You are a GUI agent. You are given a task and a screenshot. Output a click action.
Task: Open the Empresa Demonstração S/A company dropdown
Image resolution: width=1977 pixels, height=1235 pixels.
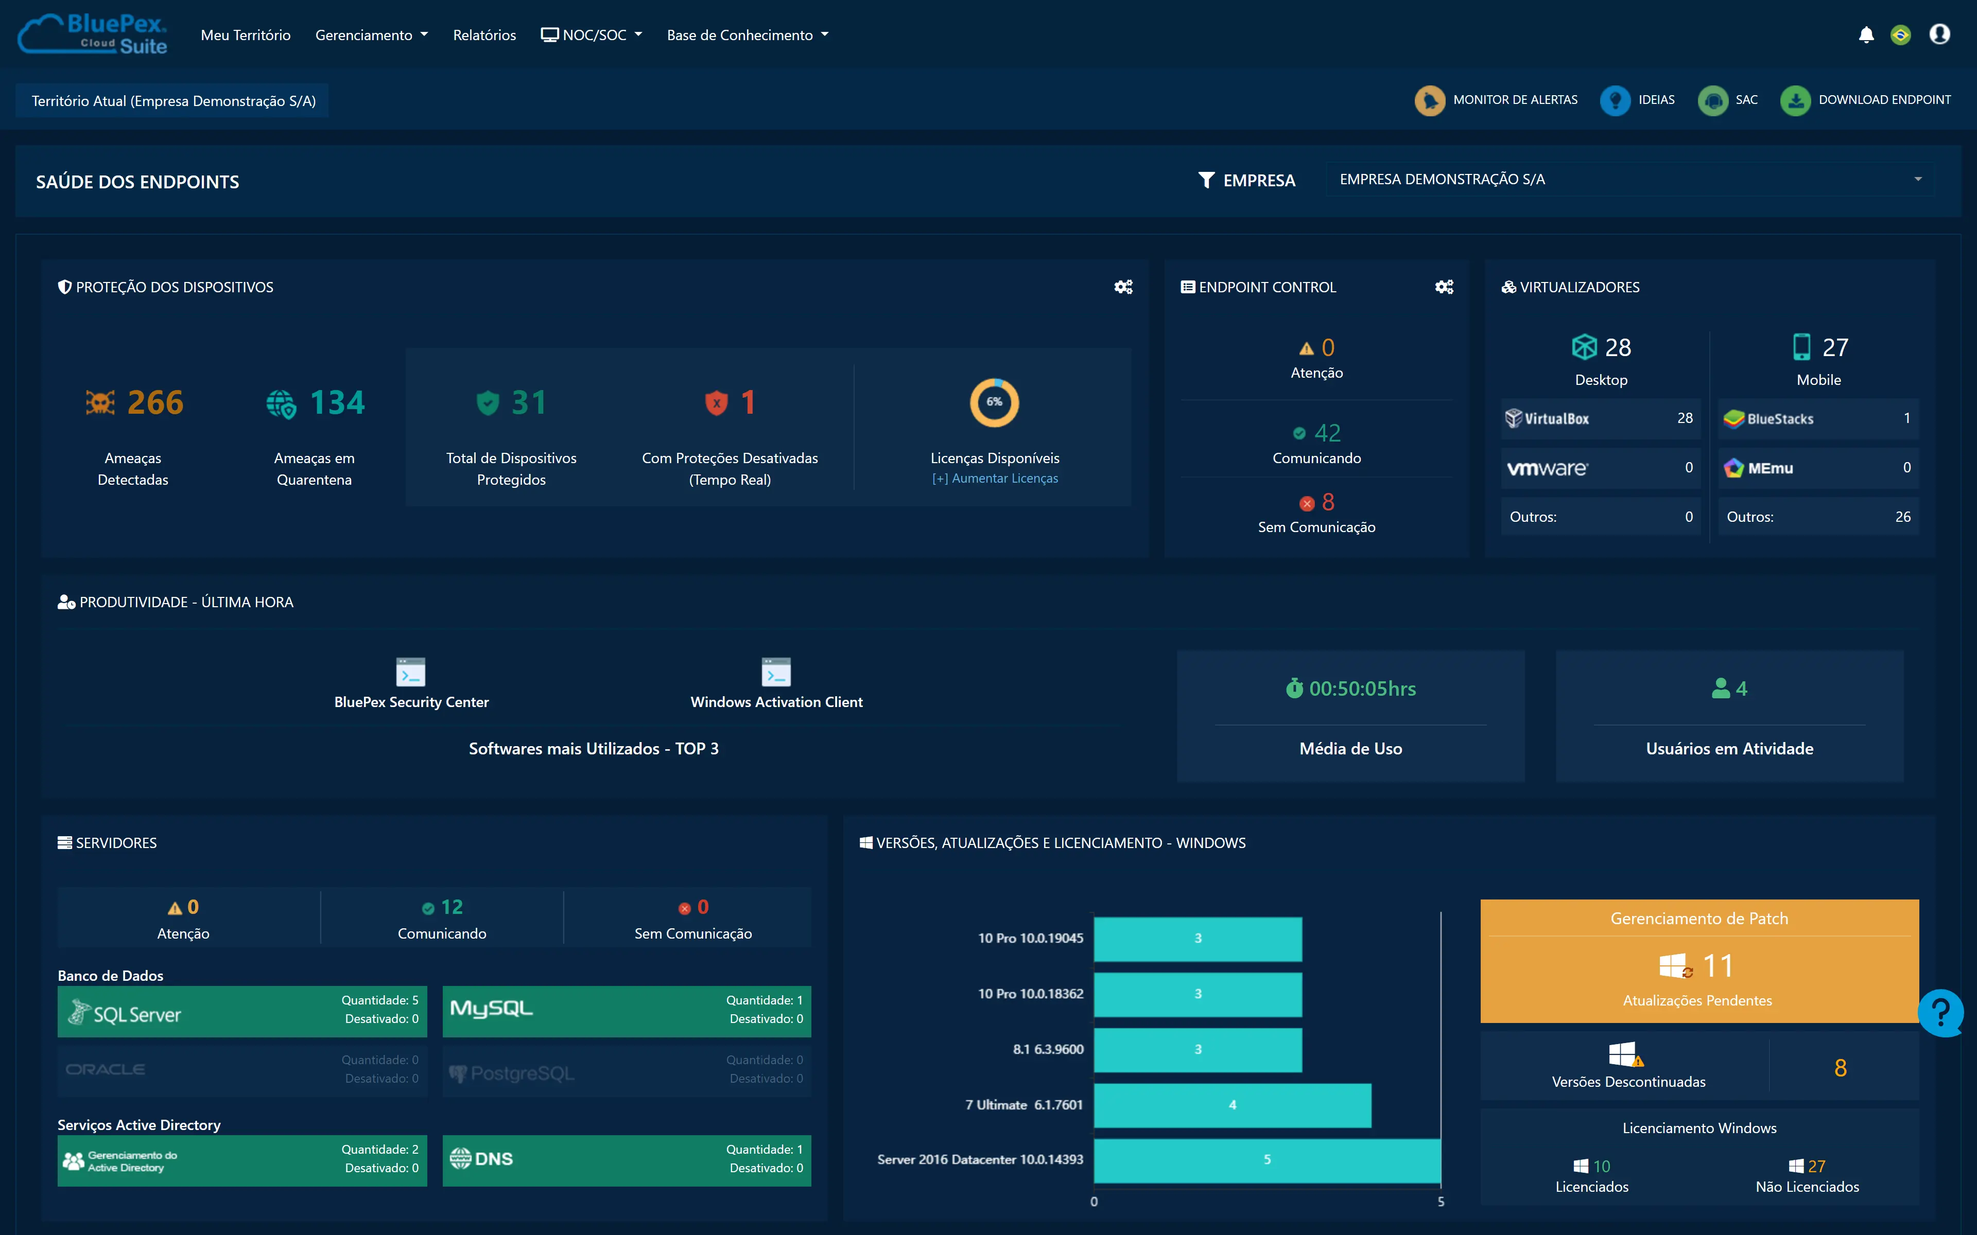point(1630,180)
